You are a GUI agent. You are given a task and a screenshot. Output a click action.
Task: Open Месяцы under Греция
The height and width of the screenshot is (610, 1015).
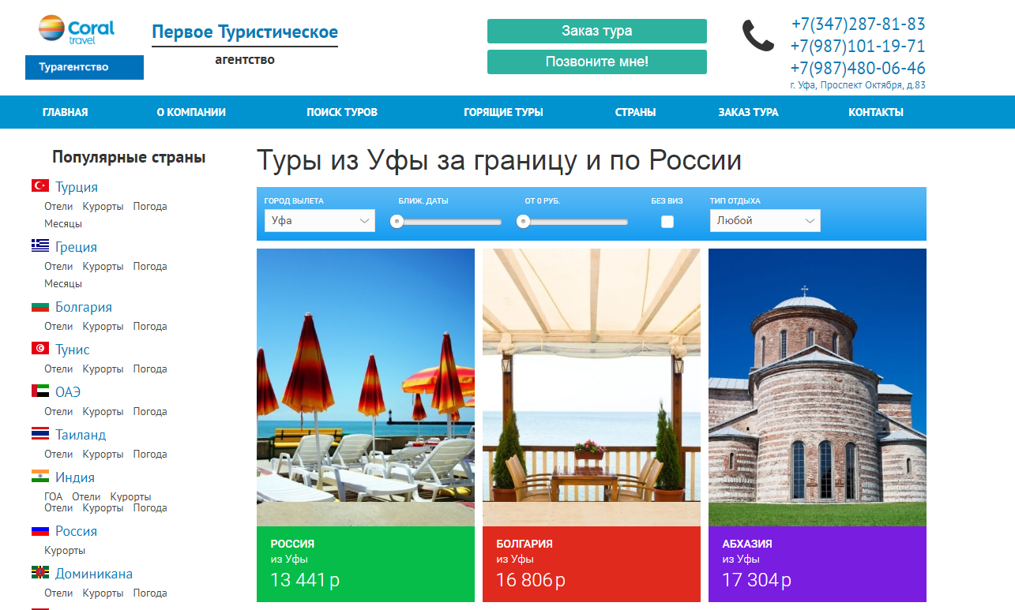click(63, 283)
